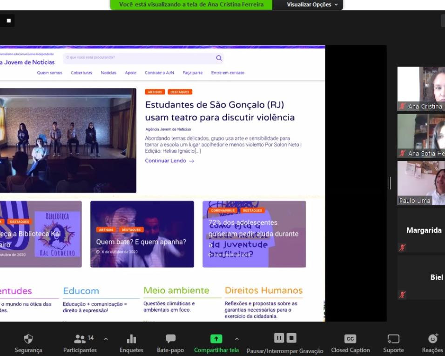Viewport: 445px width, 356px height.
Task: Open the Segurança shield icon
Action: point(28,338)
